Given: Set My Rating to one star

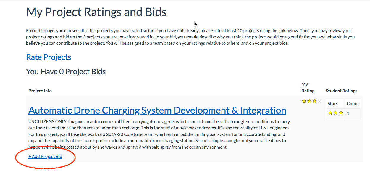Looking at the screenshot, I should (304, 102).
